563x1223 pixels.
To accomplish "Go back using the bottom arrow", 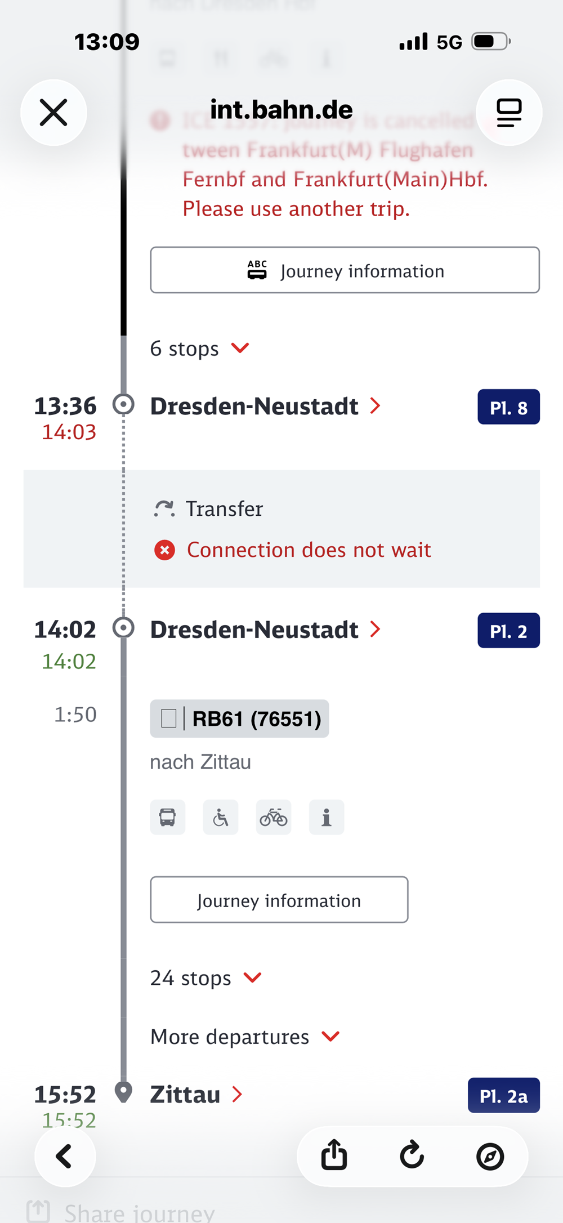I will [65, 1156].
